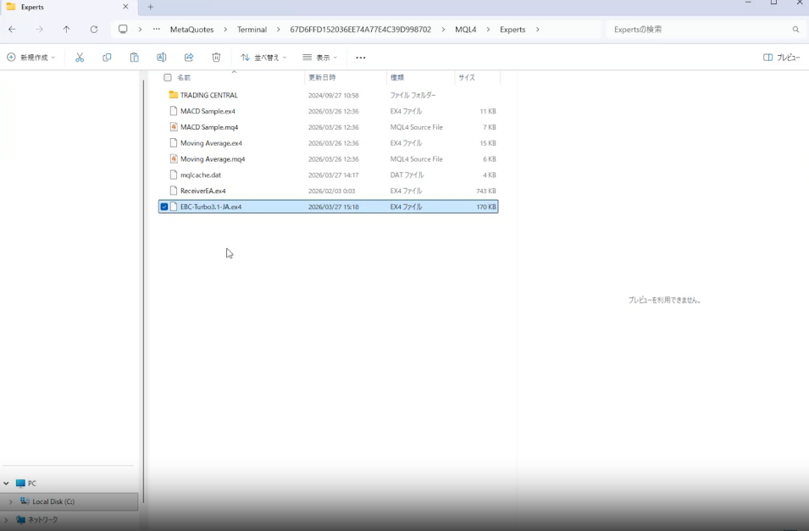The image size is (809, 531).
Task: Click the Copy icon in toolbar
Action: pyautogui.click(x=107, y=58)
